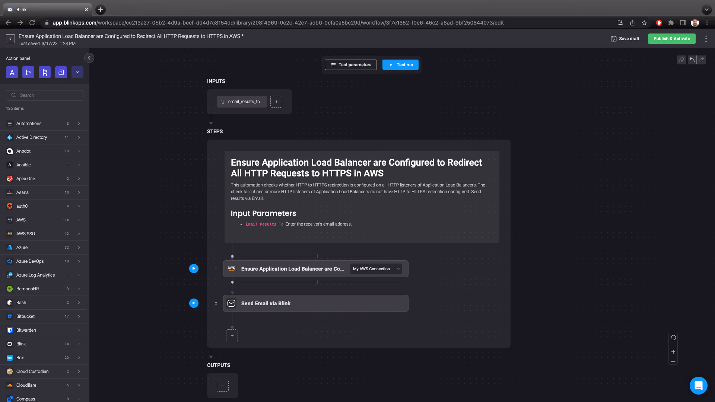Open a new browser tab

coord(100,10)
